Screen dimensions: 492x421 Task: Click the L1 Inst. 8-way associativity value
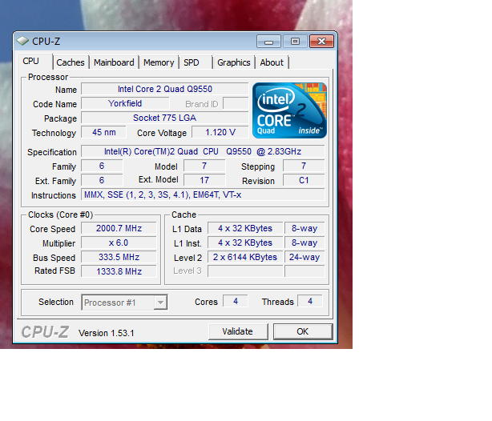click(304, 243)
